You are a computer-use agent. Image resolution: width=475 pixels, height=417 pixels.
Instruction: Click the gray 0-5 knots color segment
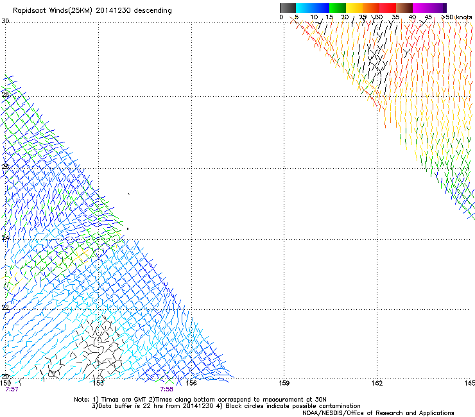288,8
